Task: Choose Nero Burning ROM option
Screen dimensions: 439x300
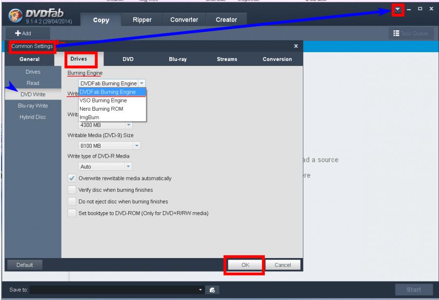Action: click(112, 109)
